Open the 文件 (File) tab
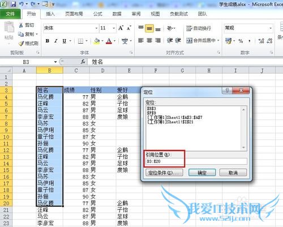 (x=10, y=14)
